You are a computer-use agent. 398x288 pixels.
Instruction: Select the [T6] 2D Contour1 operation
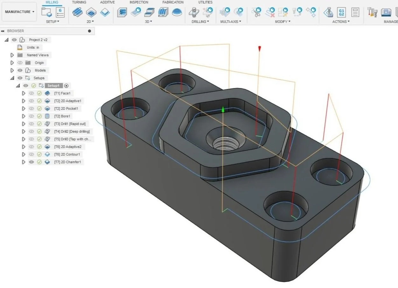[67, 154]
